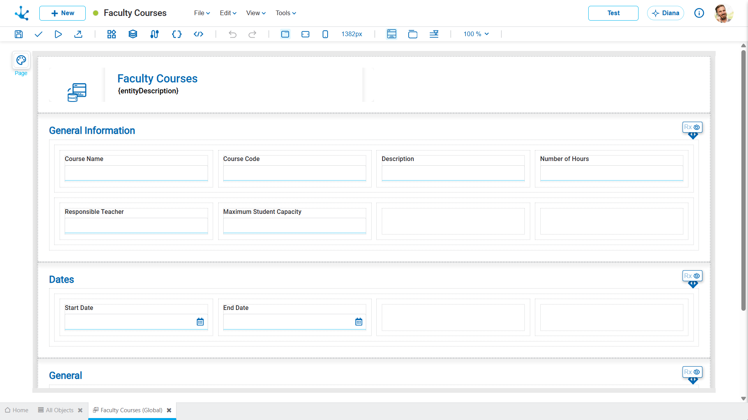This screenshot has width=748, height=420.
Task: Click the Test button
Action: click(x=613, y=13)
